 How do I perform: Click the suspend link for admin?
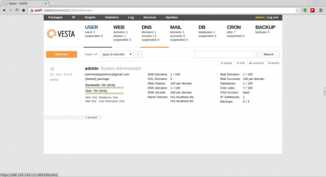coord(256,63)
